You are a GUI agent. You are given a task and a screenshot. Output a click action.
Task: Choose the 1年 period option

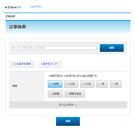point(102,84)
